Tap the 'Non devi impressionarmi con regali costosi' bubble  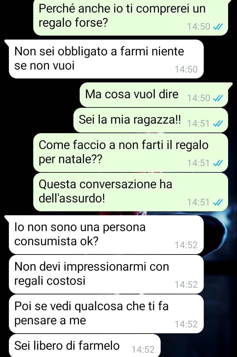pos(106,274)
